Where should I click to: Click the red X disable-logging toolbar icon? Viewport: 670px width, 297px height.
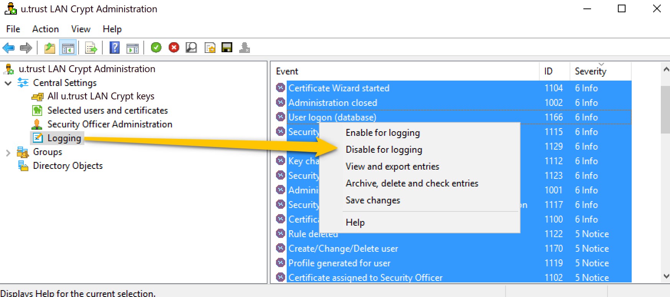(x=174, y=48)
